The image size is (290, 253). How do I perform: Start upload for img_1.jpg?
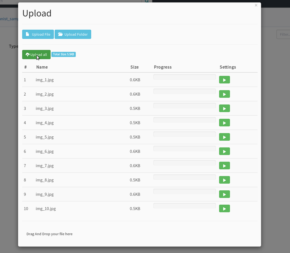224,80
